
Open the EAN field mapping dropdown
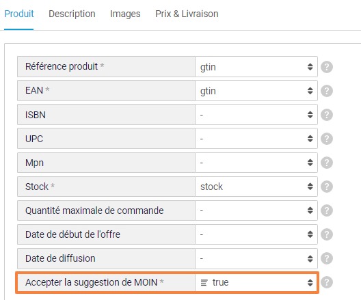pyautogui.click(x=256, y=91)
